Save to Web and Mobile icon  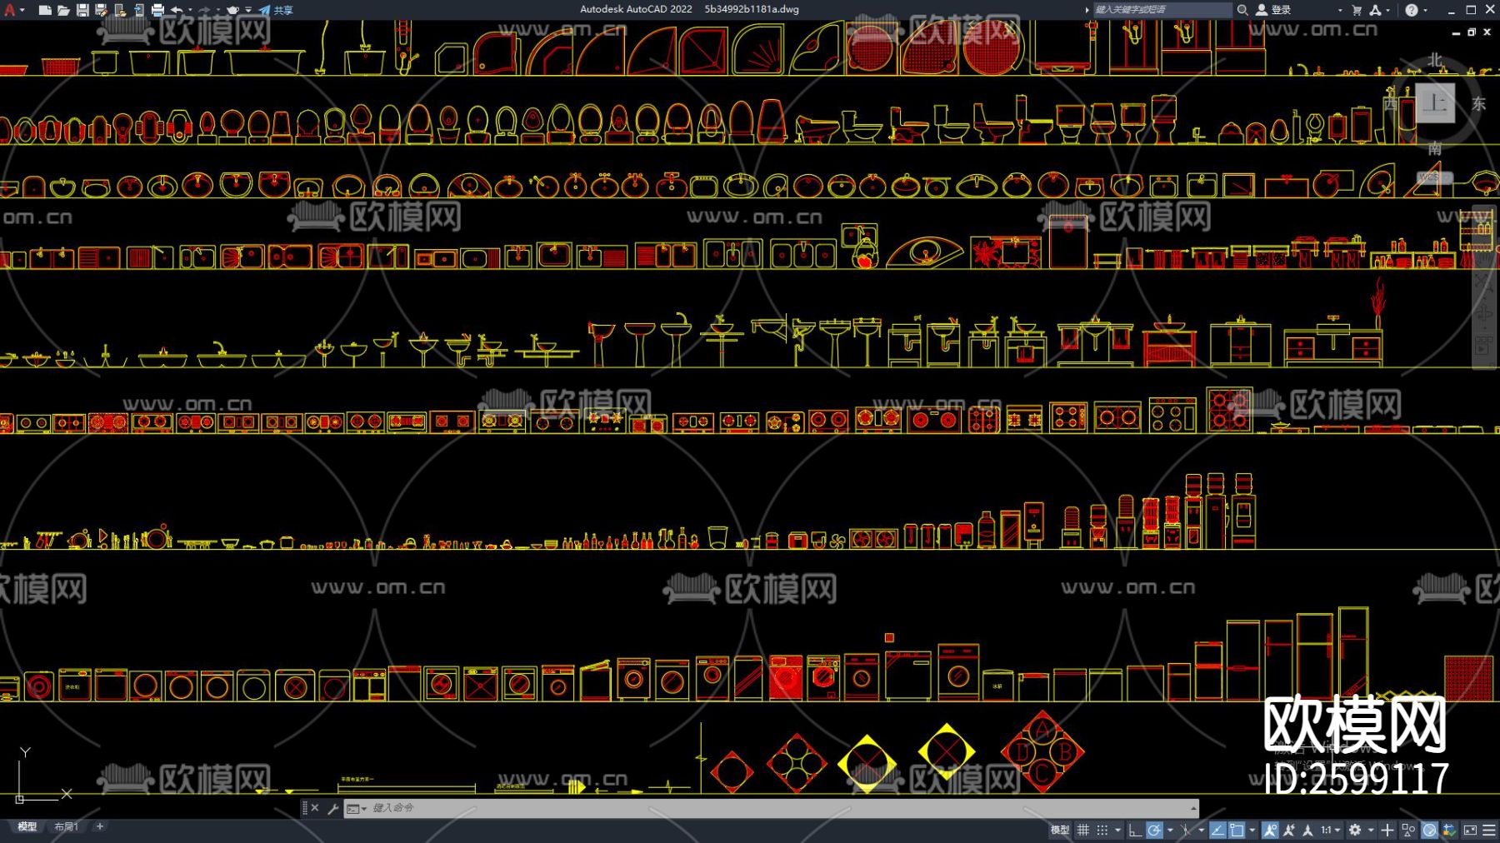click(x=138, y=10)
